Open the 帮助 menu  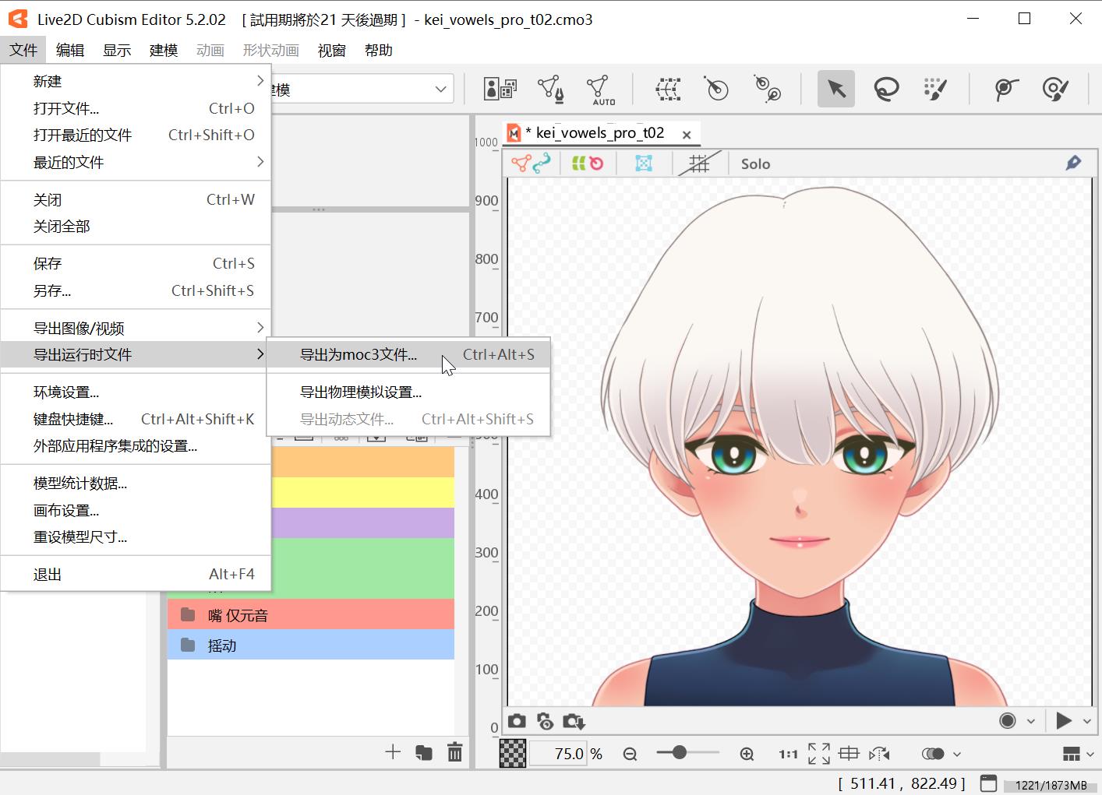tap(379, 50)
